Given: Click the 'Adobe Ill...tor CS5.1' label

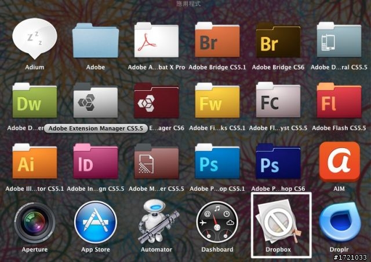Looking at the screenshot, I should click(35, 189).
